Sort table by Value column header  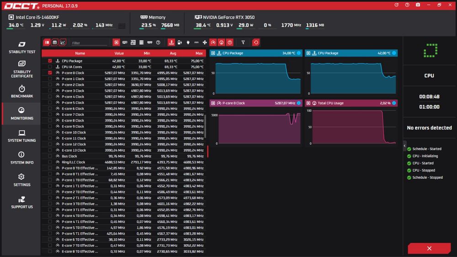point(119,53)
